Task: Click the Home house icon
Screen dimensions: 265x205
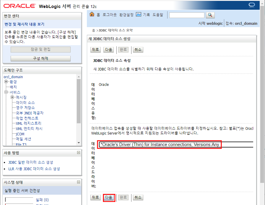Action: (92, 14)
